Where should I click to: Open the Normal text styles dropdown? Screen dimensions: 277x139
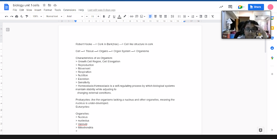click(54, 16)
